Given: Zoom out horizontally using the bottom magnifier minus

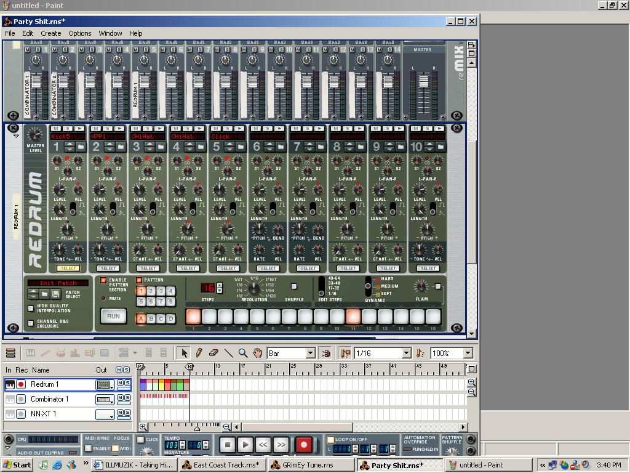Looking at the screenshot, I should (x=227, y=427).
